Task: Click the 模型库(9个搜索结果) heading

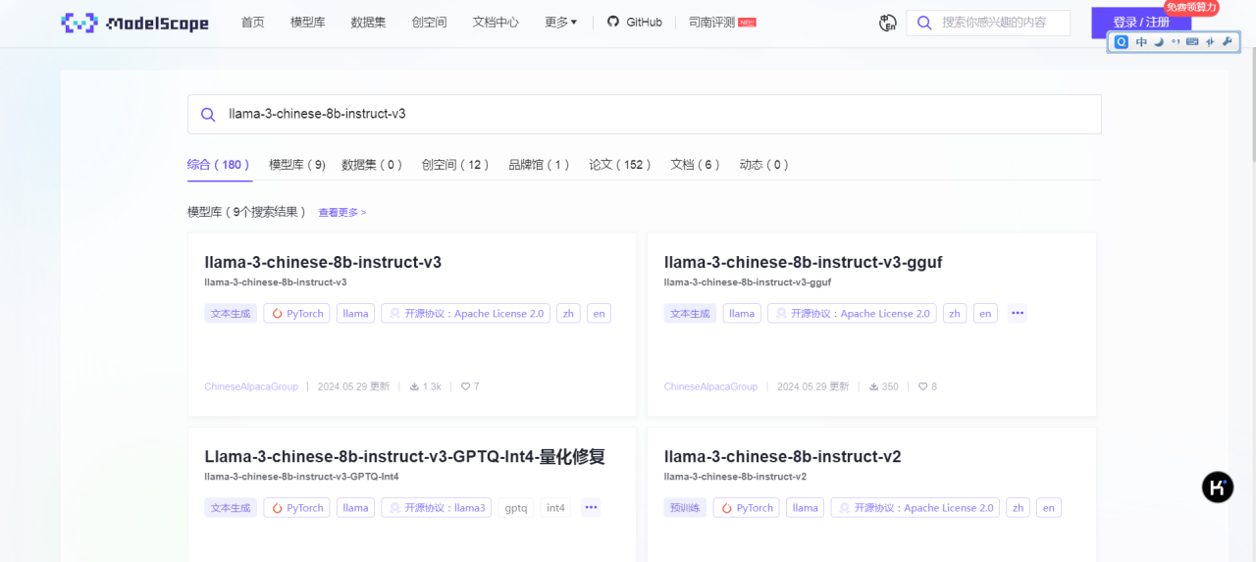Action: pos(246,212)
